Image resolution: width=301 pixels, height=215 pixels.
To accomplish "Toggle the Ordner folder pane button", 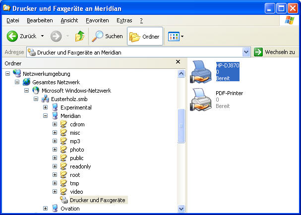I will 145,36.
